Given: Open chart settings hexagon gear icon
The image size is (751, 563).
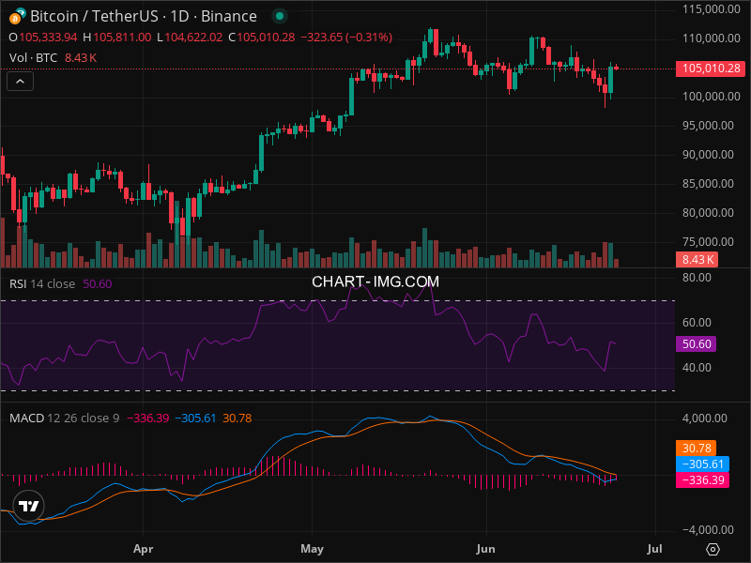Looking at the screenshot, I should click(713, 549).
